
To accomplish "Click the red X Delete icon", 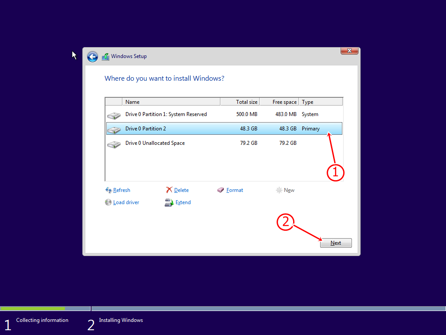I will [169, 190].
